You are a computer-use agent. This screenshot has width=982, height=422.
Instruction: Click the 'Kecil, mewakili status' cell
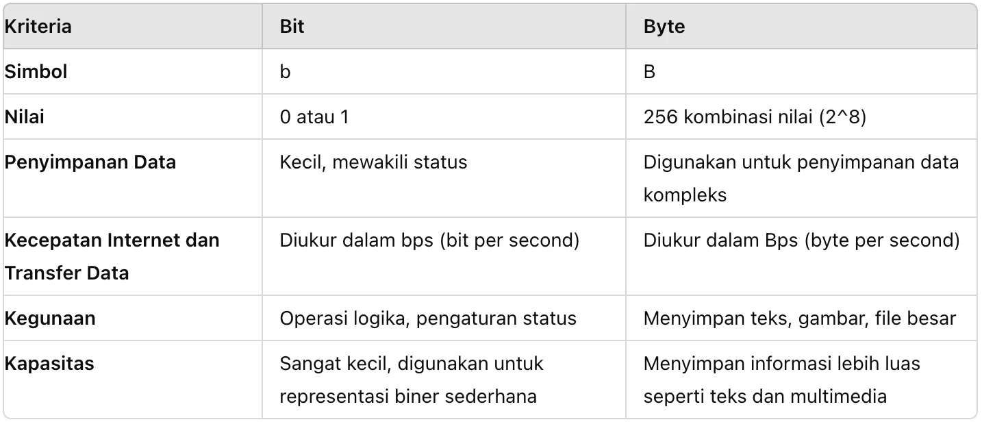[x=373, y=162]
